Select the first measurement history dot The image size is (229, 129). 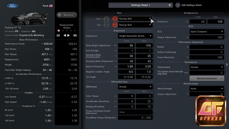(x=59, y=30)
